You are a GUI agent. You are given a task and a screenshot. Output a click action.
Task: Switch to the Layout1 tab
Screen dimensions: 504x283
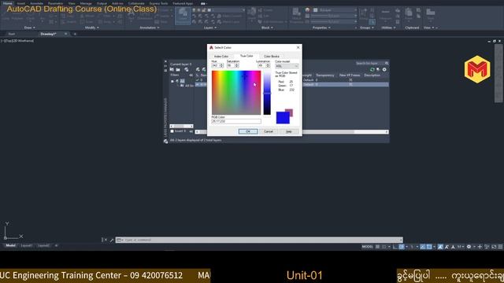tap(26, 245)
